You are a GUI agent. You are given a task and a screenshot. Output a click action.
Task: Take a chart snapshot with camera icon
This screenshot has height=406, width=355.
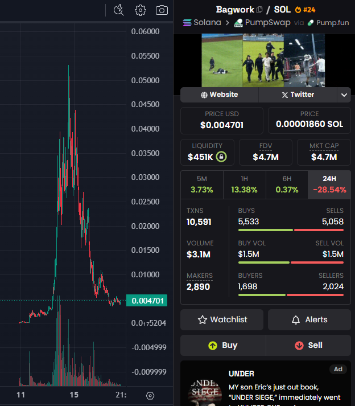[162, 10]
